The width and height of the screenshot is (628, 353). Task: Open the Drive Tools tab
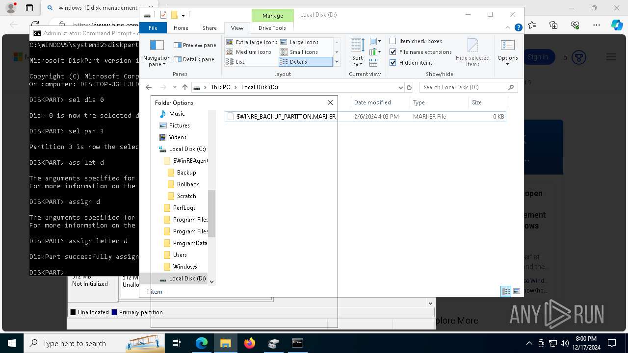point(272,28)
